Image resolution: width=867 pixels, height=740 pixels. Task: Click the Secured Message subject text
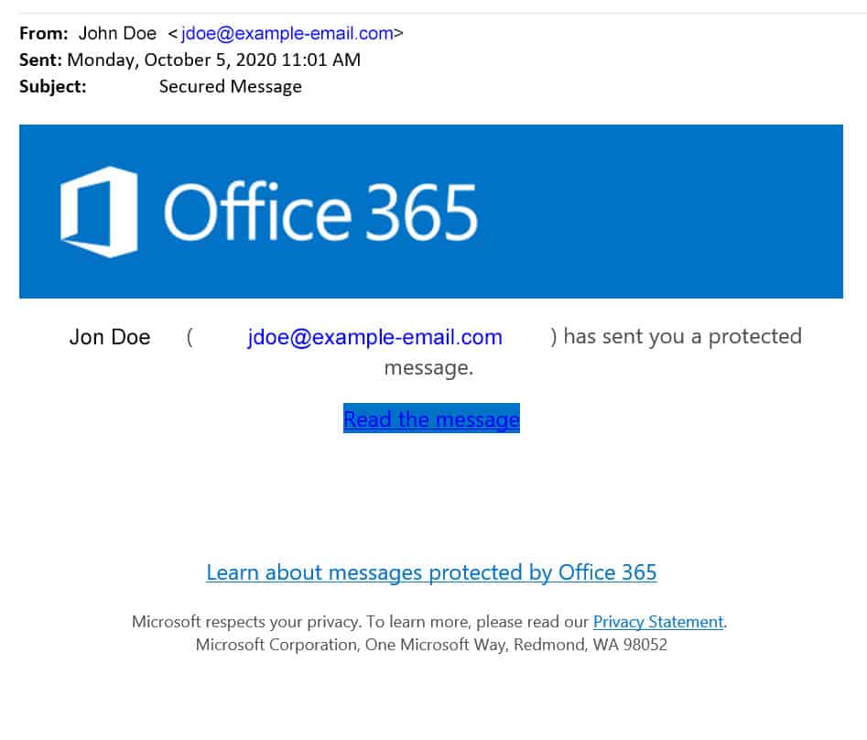click(230, 86)
